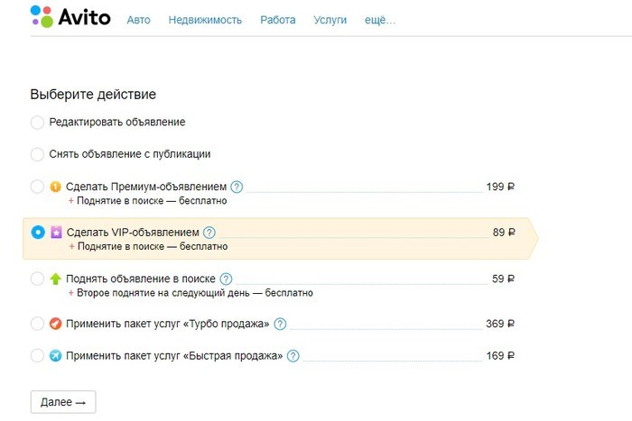
Task: Open help for the «Турбо продажа» package
Action: pyautogui.click(x=280, y=324)
